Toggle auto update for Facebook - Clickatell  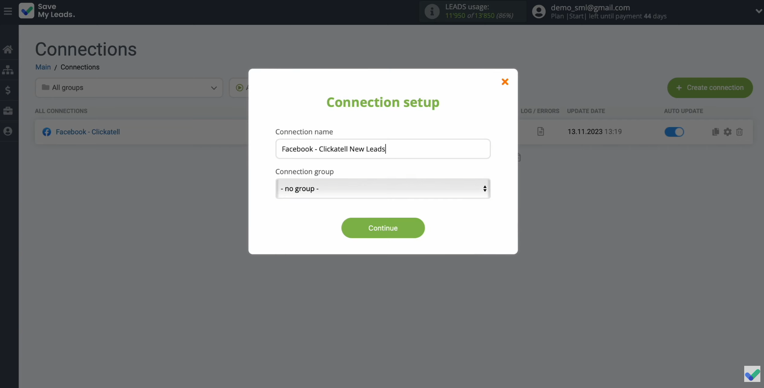coord(674,132)
